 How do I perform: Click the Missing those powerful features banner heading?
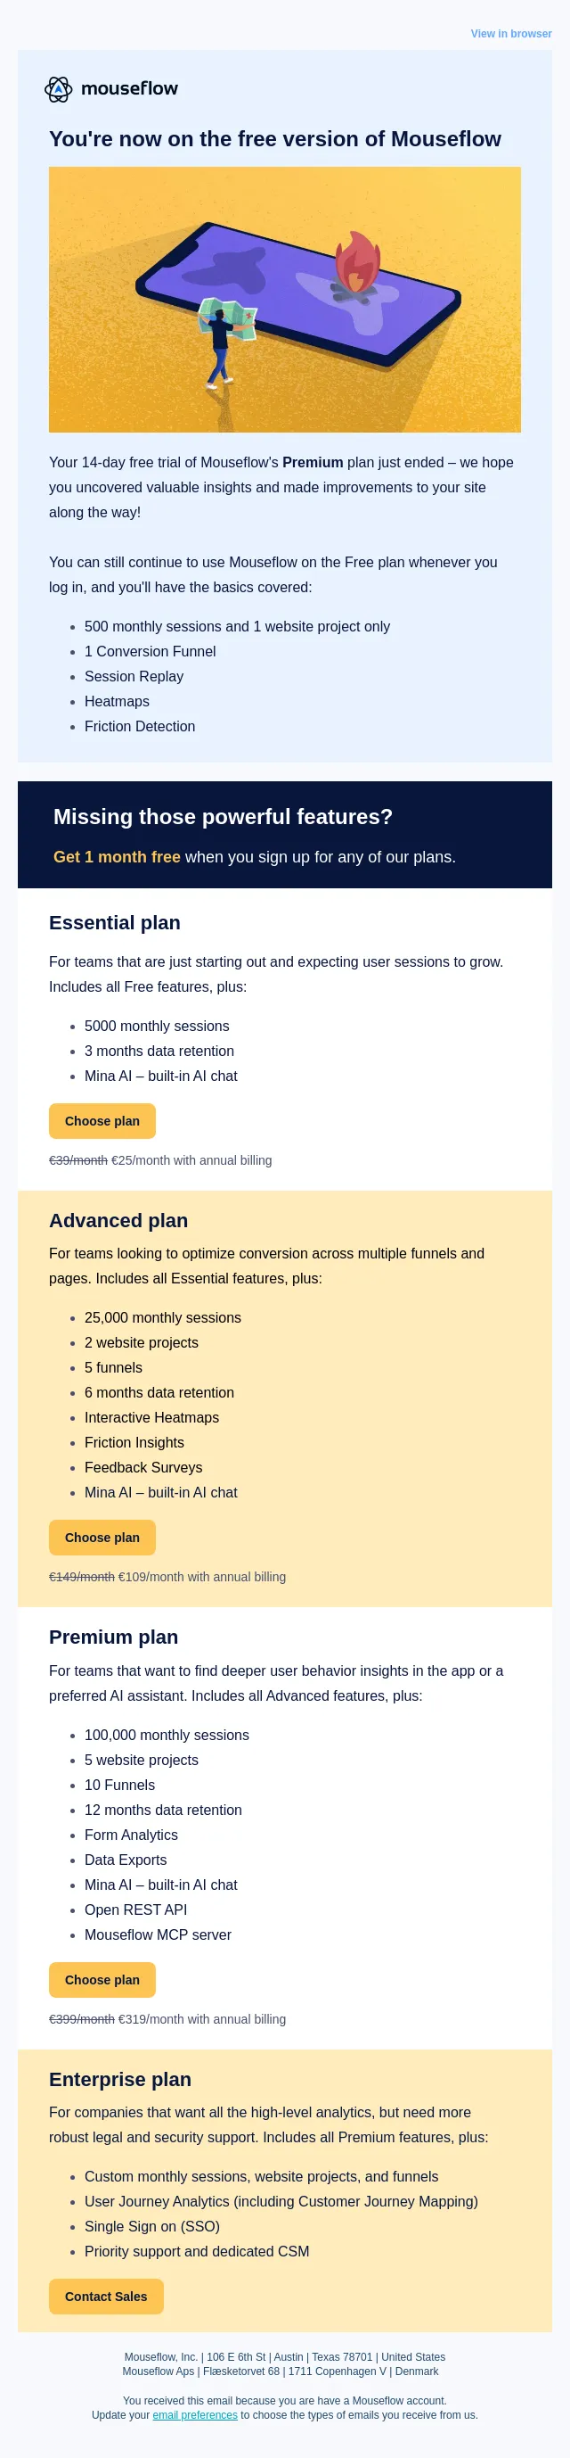(223, 817)
